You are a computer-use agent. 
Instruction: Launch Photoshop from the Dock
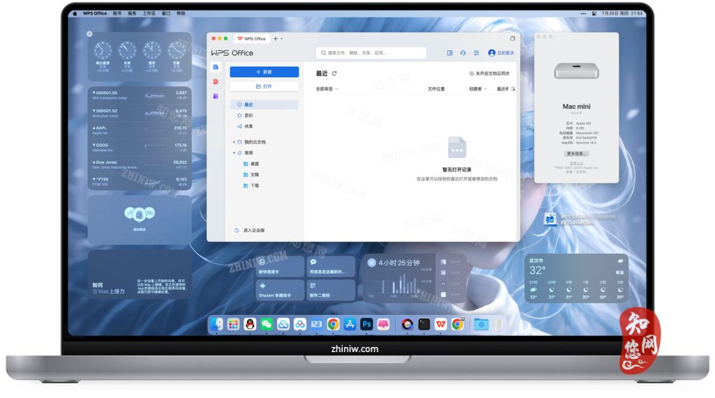(x=366, y=324)
